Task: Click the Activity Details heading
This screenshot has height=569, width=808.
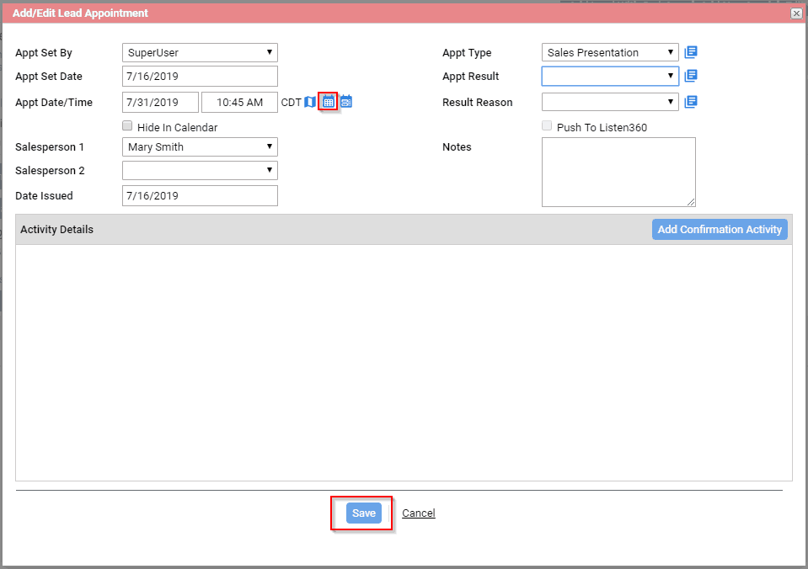Action: (57, 230)
